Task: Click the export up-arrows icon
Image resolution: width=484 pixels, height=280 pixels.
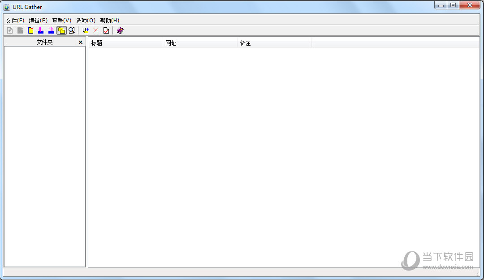Action: click(x=51, y=30)
